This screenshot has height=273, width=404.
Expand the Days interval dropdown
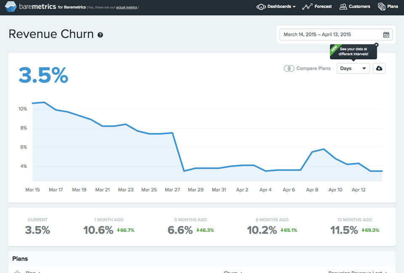tap(353, 69)
